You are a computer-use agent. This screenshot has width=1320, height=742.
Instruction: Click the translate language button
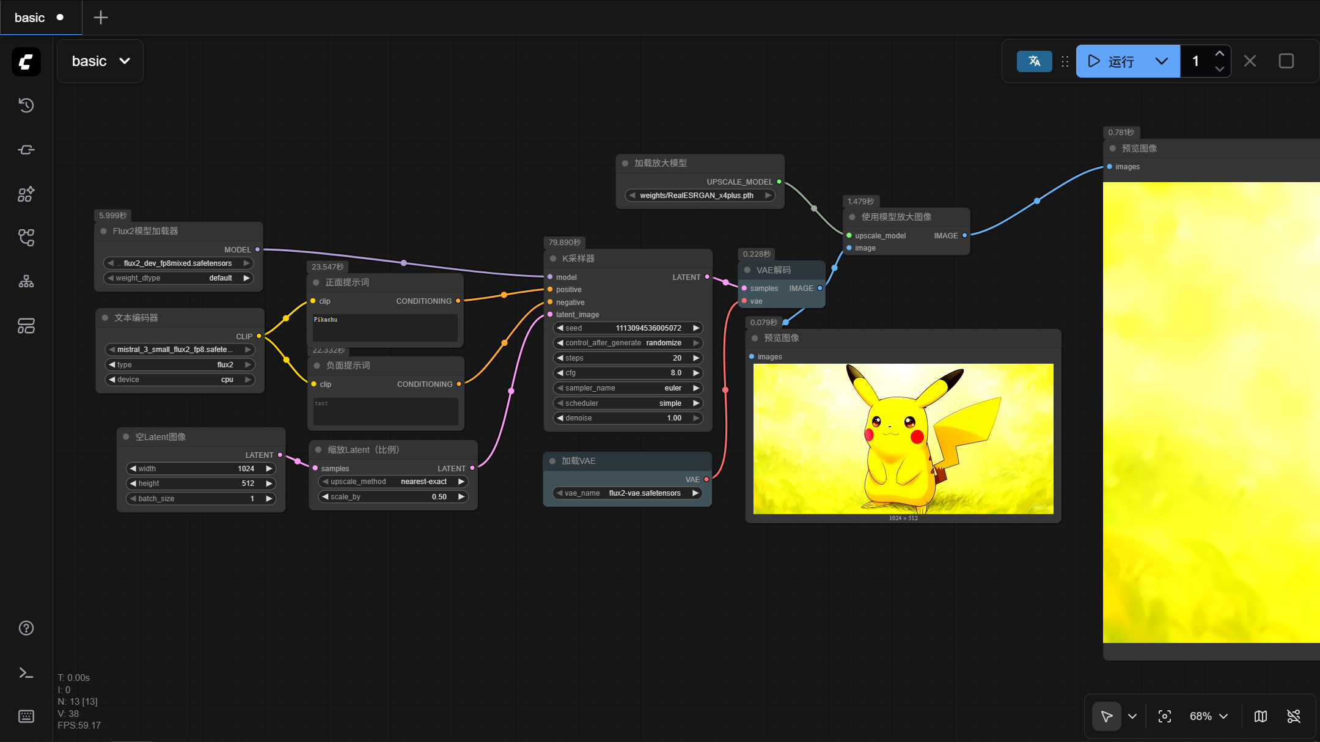click(x=1034, y=61)
